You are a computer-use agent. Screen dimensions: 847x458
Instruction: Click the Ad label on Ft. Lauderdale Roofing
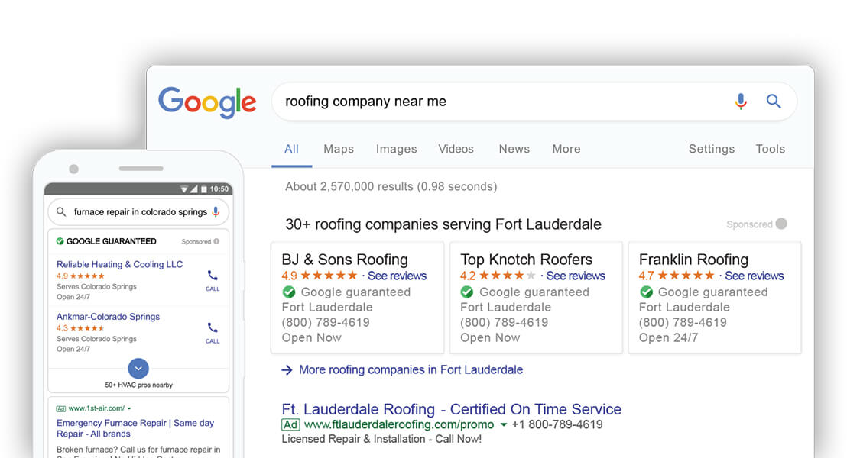click(290, 424)
